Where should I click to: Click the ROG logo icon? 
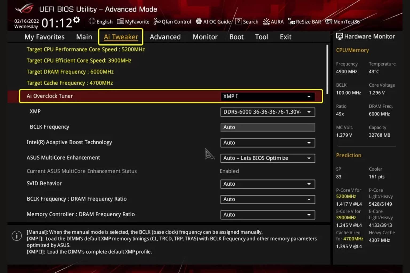click(24, 9)
